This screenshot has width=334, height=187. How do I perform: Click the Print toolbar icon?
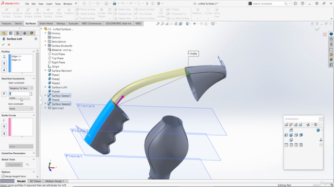[x=114, y=4]
